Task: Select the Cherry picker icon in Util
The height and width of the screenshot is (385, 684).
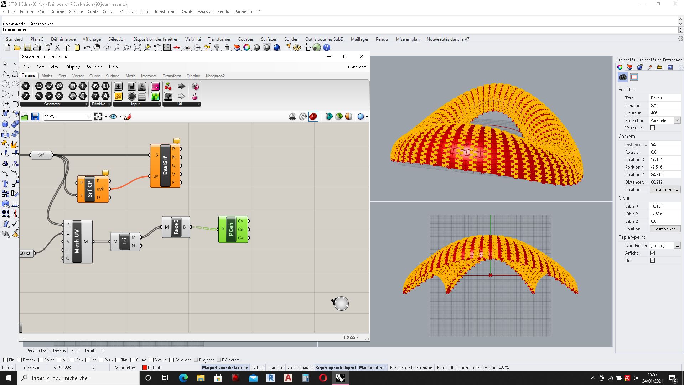Action: click(x=168, y=86)
